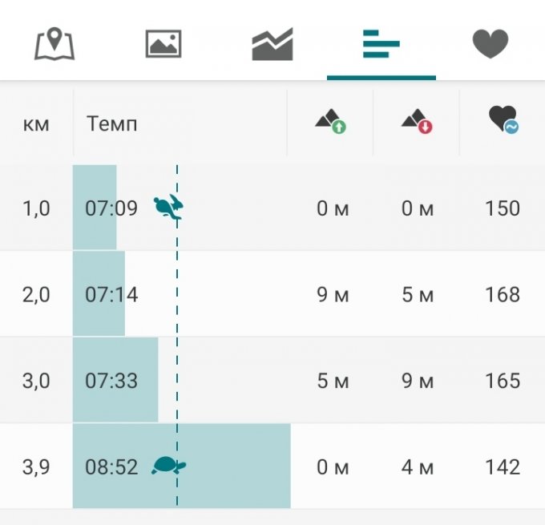
Task: Open the charts graph tab
Action: tap(272, 44)
